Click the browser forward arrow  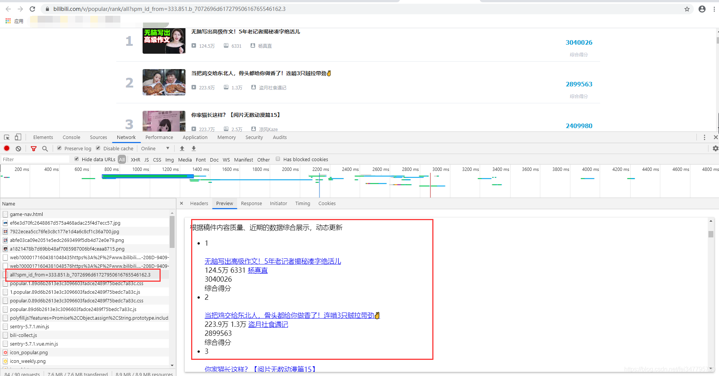point(20,9)
